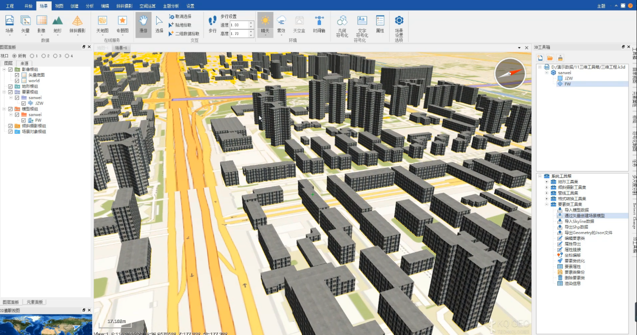Select the 所有 viewport radio button

click(14, 56)
